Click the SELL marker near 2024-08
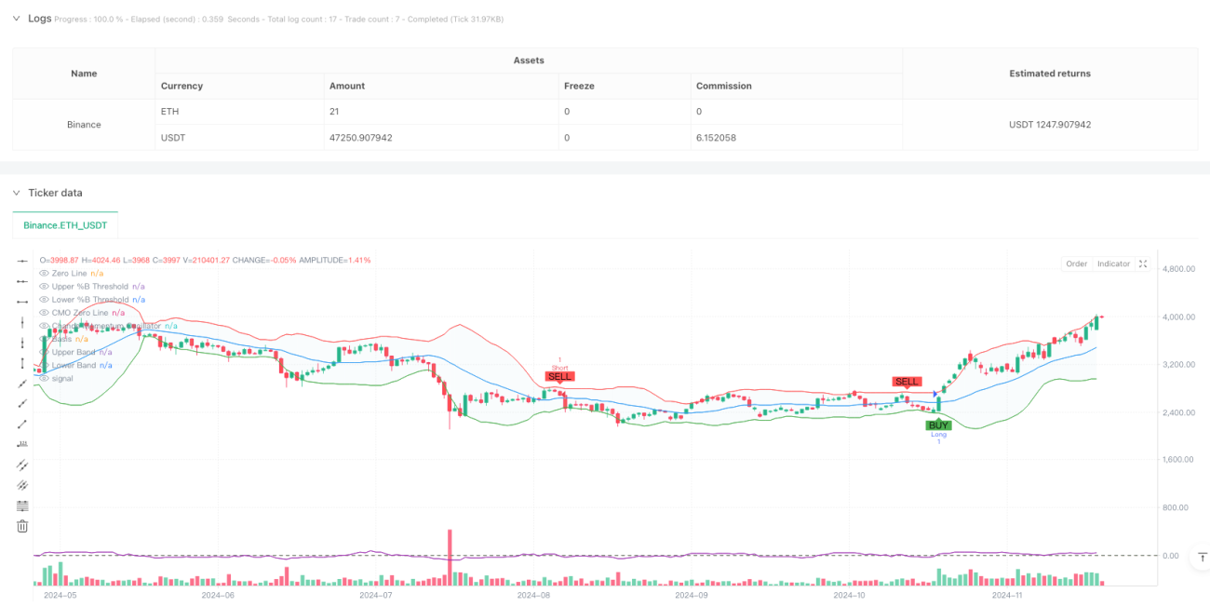 tap(560, 377)
